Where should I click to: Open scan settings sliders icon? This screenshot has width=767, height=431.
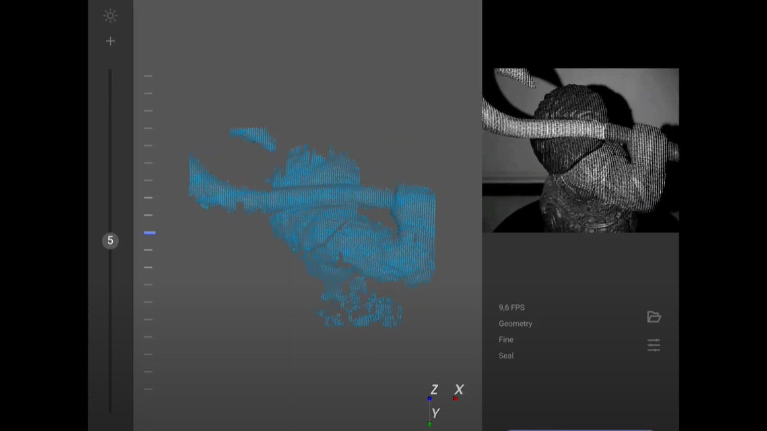click(654, 345)
